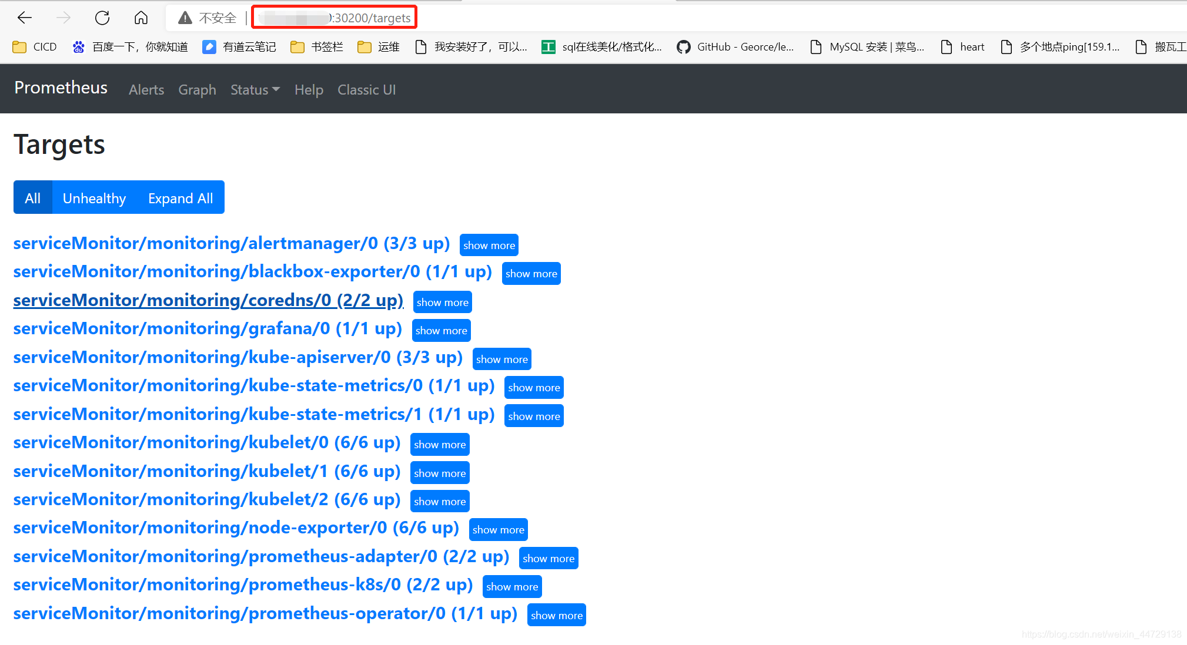Show more for alertmanager/0

(x=489, y=245)
